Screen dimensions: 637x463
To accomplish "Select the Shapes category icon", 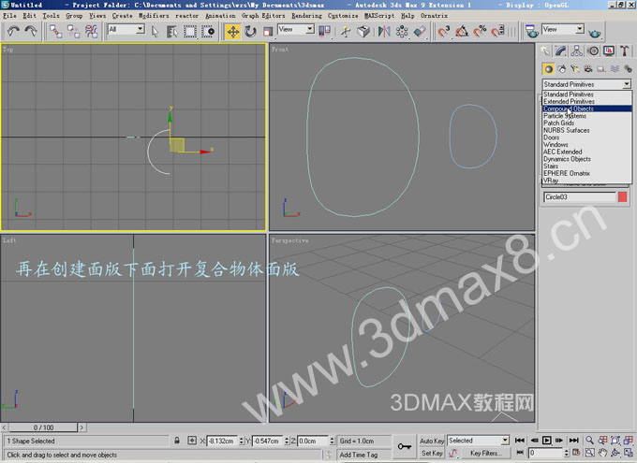I will (562, 69).
